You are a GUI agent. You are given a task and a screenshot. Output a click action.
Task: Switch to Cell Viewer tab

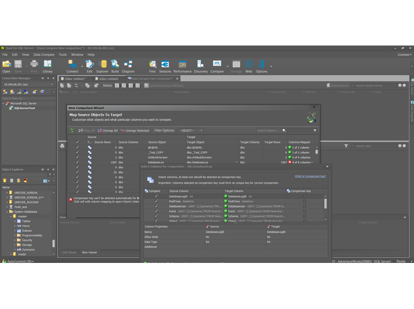point(69,252)
